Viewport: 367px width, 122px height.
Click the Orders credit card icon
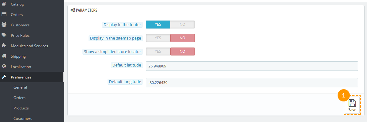pos(4,14)
